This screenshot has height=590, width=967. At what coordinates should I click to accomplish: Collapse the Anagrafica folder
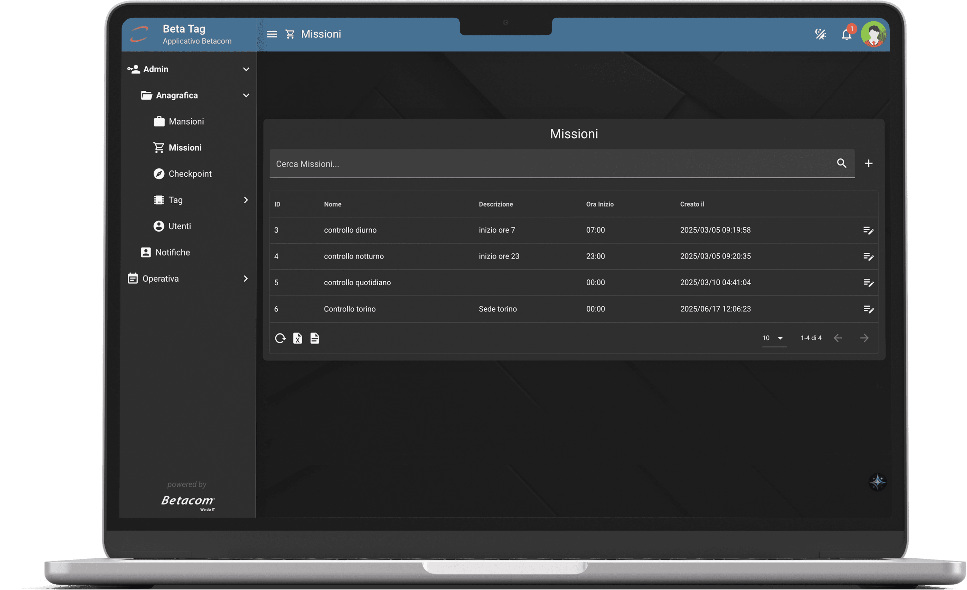click(x=246, y=95)
